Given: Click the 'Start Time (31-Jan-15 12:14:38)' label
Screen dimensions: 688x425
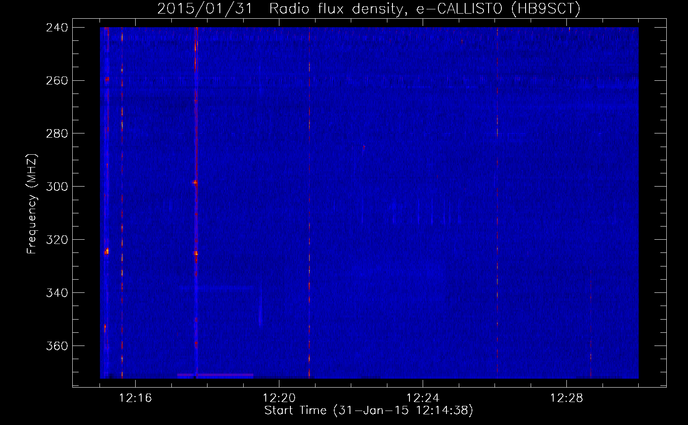Looking at the screenshot, I should coord(369,411).
